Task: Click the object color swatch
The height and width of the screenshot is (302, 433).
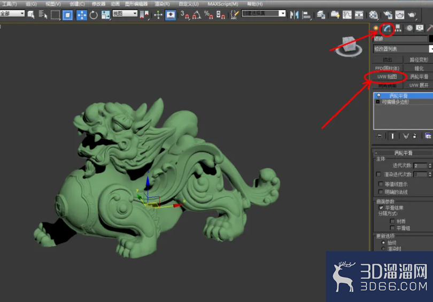Action: 431,39
